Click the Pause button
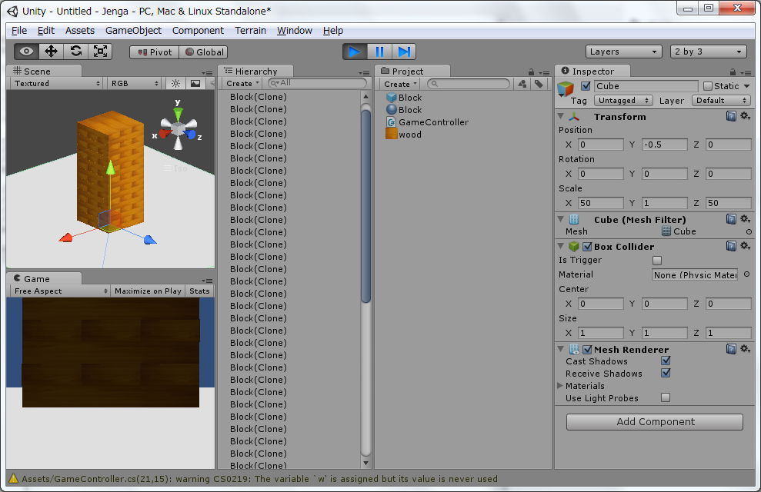Viewport: 761px width, 492px height. coord(379,52)
